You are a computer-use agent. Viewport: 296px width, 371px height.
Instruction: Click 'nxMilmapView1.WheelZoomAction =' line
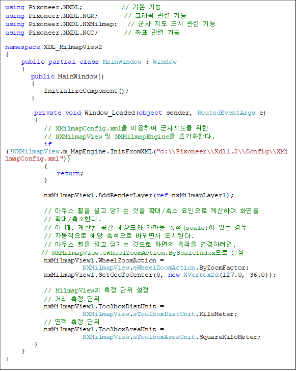(104, 260)
